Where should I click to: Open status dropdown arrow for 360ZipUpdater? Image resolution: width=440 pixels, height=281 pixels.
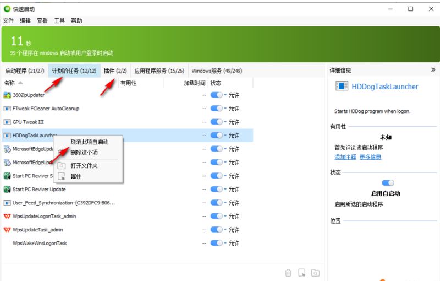(x=225, y=95)
